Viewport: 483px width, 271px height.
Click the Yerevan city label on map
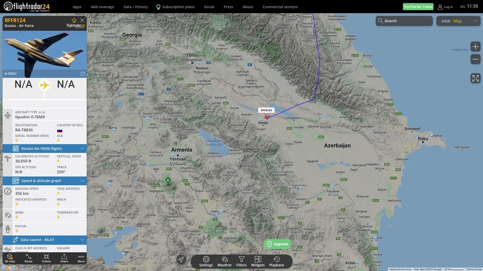[x=178, y=159]
